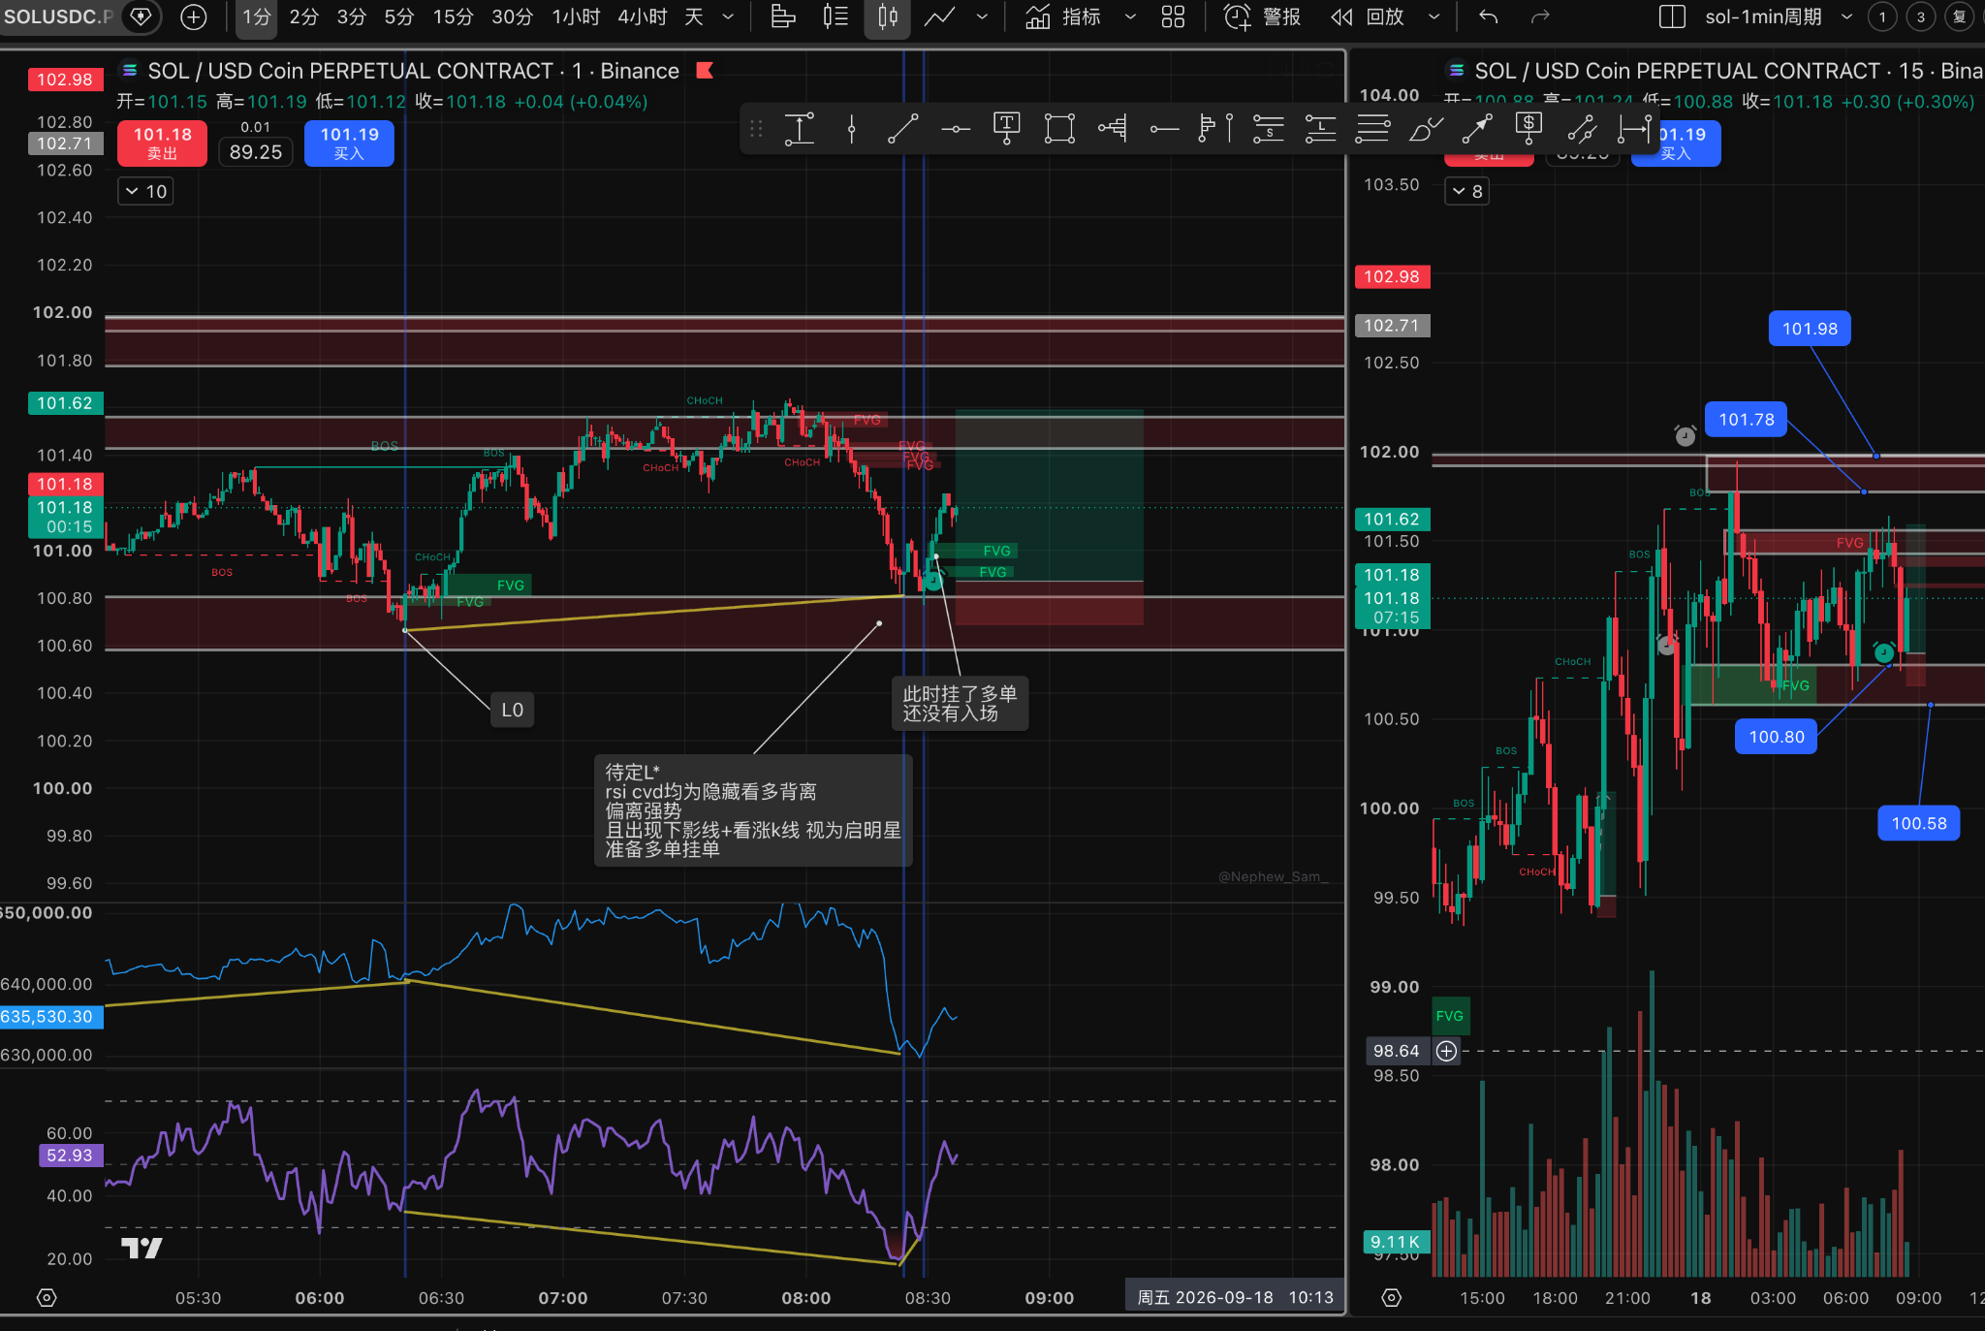Click the 89.25 order quantity field
This screenshot has height=1331, width=1985.
[x=255, y=152]
